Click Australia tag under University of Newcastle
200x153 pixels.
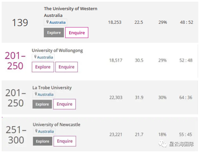[x=46, y=131]
